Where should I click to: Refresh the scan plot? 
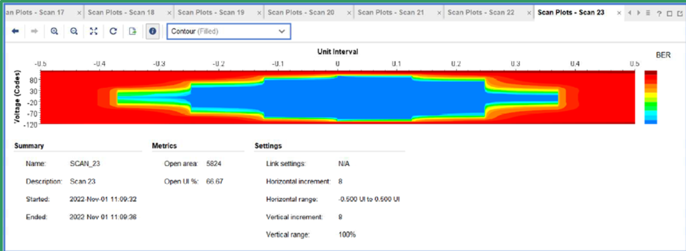tap(113, 31)
